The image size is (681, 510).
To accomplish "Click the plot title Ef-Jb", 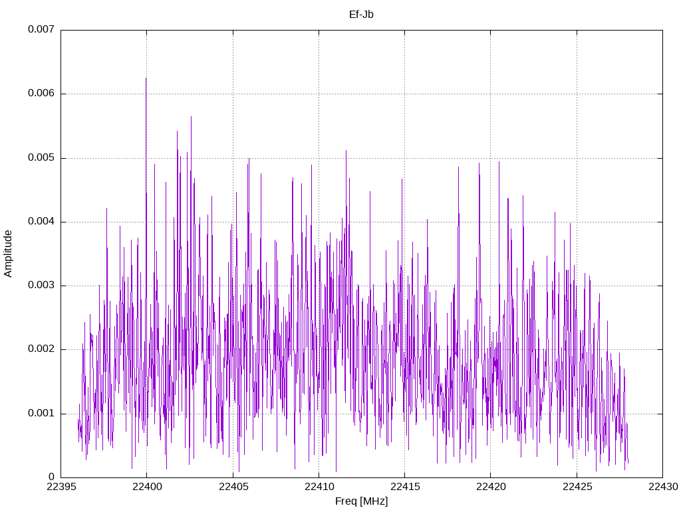I will (x=361, y=15).
